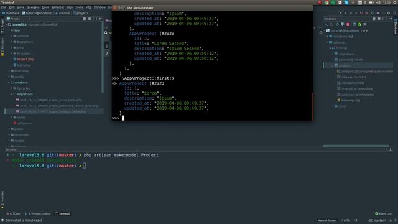Click the green icon in Database toolbar
Screen dimensions: 398x224
click(359, 24)
